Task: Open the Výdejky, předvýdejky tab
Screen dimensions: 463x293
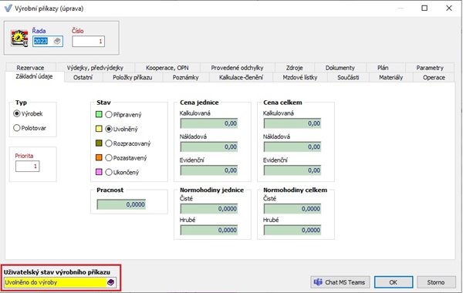Action: point(95,68)
